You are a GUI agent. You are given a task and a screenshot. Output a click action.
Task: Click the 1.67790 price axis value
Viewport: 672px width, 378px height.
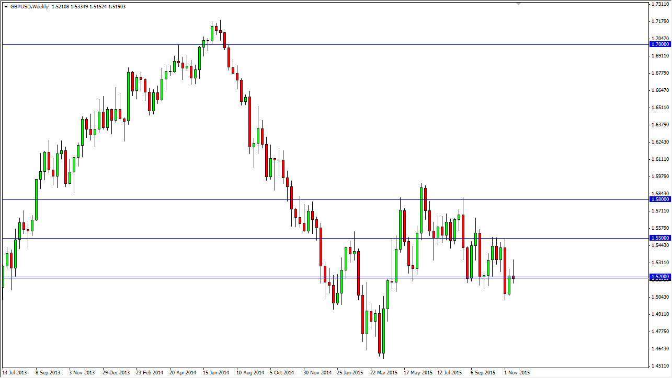pyautogui.click(x=660, y=73)
